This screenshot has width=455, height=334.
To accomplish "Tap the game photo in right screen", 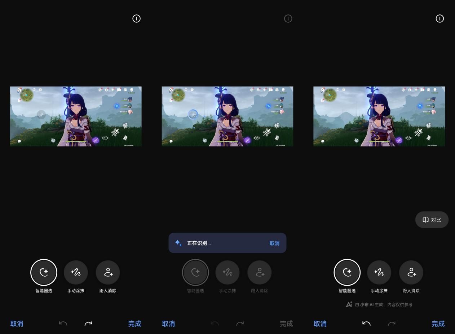I will coord(379,116).
